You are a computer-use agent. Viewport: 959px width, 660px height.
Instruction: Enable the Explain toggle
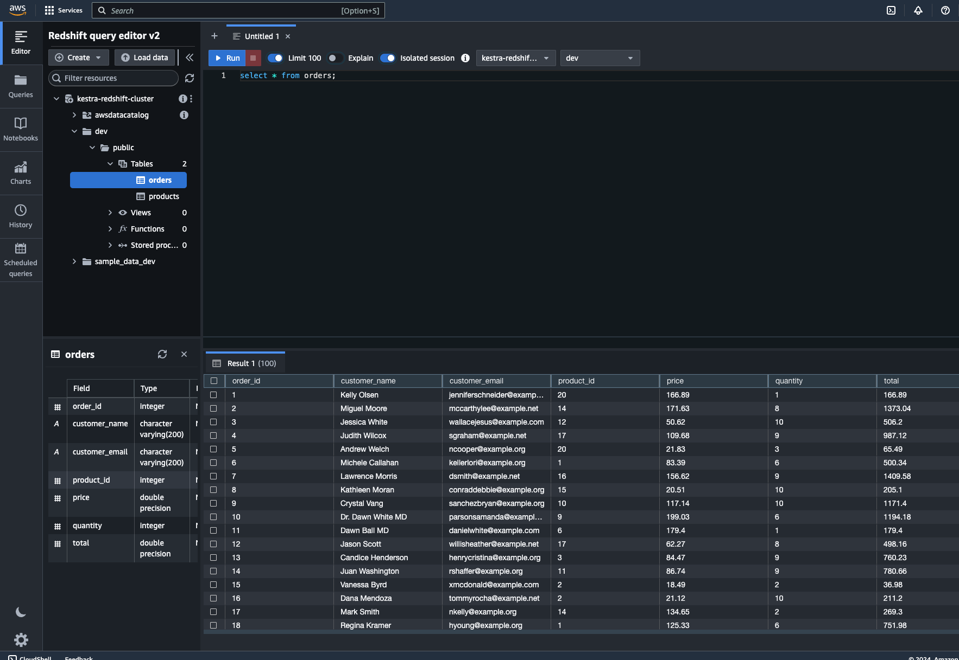(x=335, y=58)
